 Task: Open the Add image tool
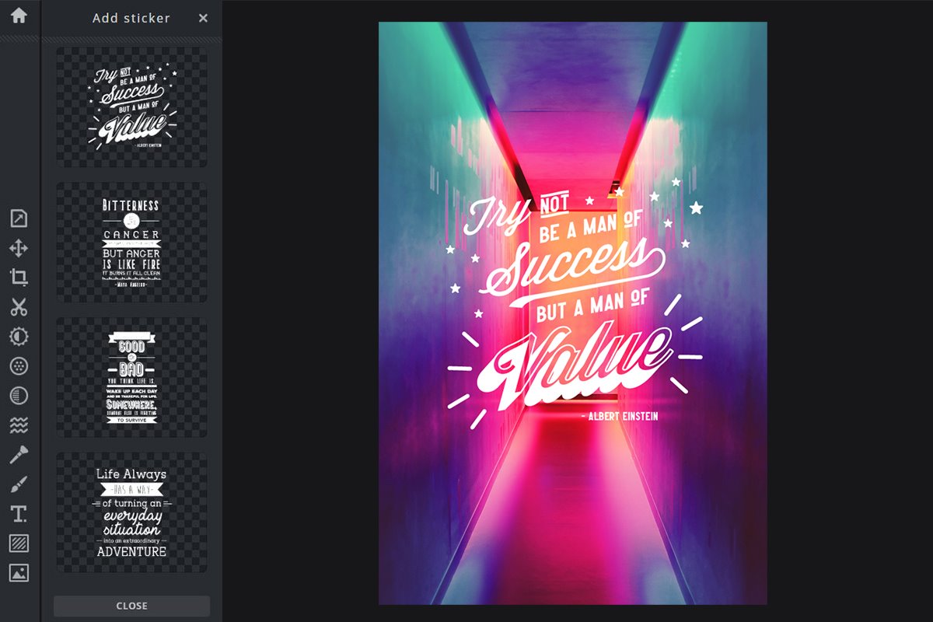point(19,573)
